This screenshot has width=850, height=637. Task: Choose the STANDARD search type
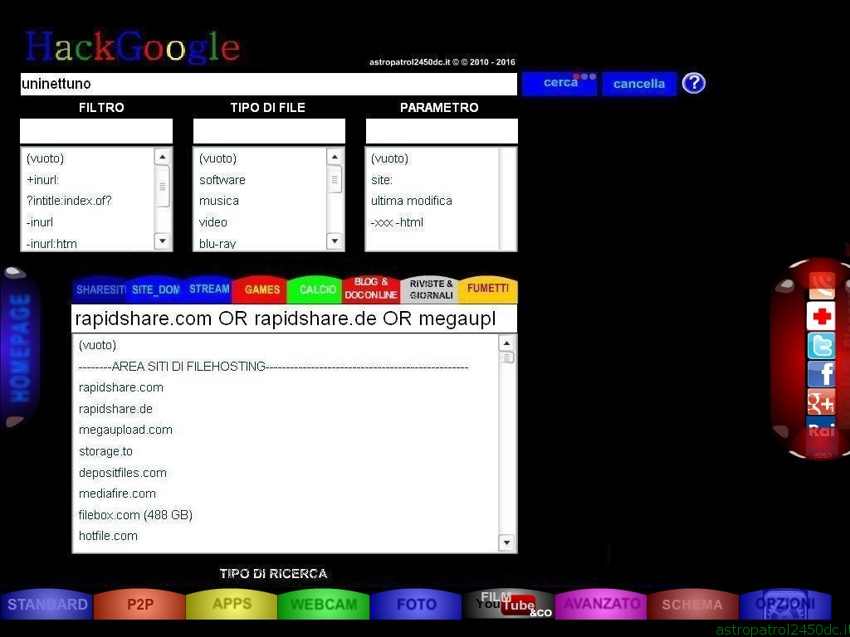click(47, 604)
